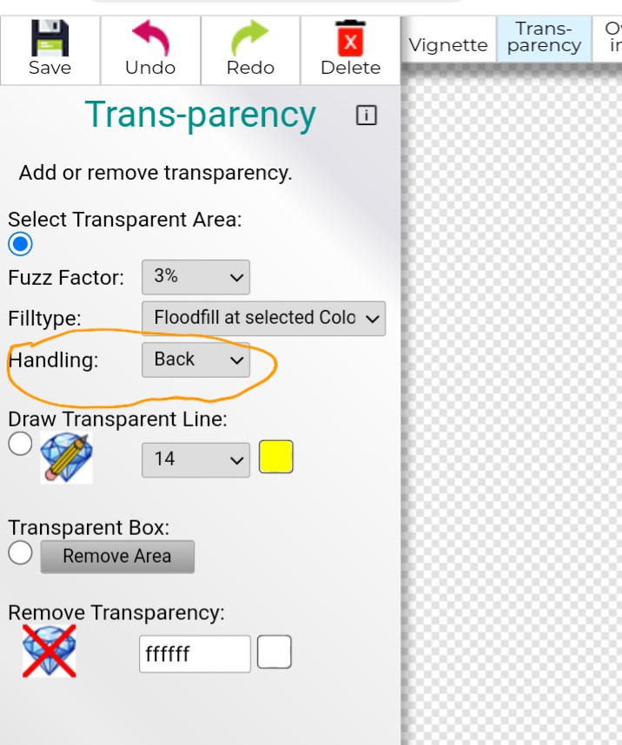The height and width of the screenshot is (745, 622).
Task: Select the Select Transparent Area radio button
Action: tap(20, 244)
